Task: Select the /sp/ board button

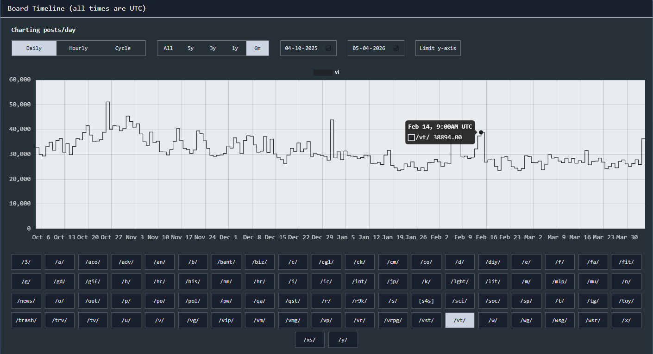Action: pos(527,301)
